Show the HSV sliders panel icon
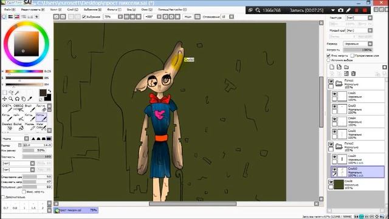Viewport: 389px width, 219px height. point(17,16)
